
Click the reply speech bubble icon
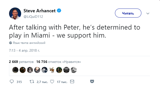[12, 82]
